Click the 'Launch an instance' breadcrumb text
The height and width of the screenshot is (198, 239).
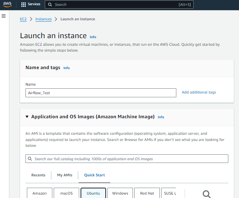click(78, 19)
